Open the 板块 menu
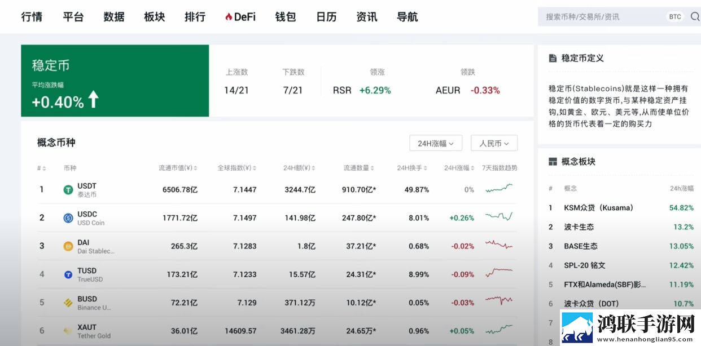The height and width of the screenshot is (346, 701). coord(155,17)
